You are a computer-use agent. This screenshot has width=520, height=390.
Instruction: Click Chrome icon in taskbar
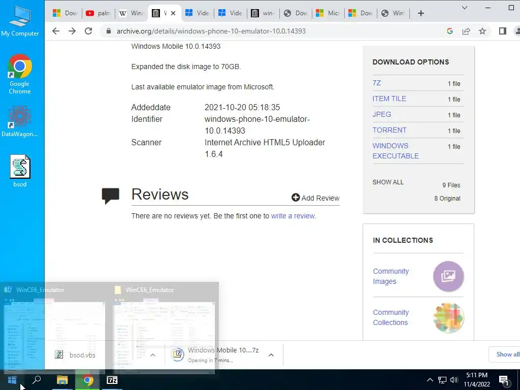coord(87,380)
